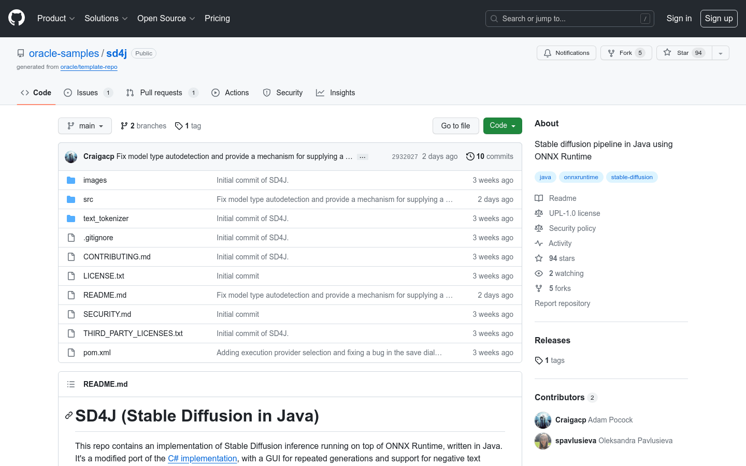Switch to the Code tab

(x=36, y=93)
